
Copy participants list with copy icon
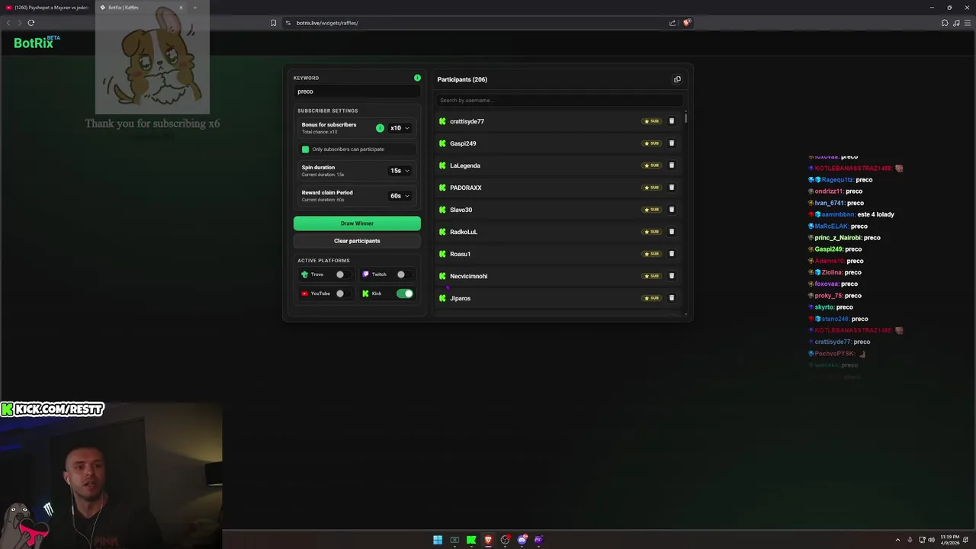[x=677, y=79]
